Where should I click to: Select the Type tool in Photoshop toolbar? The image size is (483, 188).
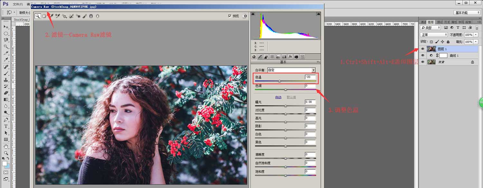[6, 126]
